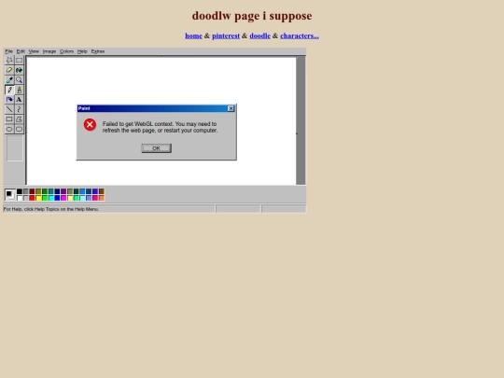Open the View menu

(34, 51)
